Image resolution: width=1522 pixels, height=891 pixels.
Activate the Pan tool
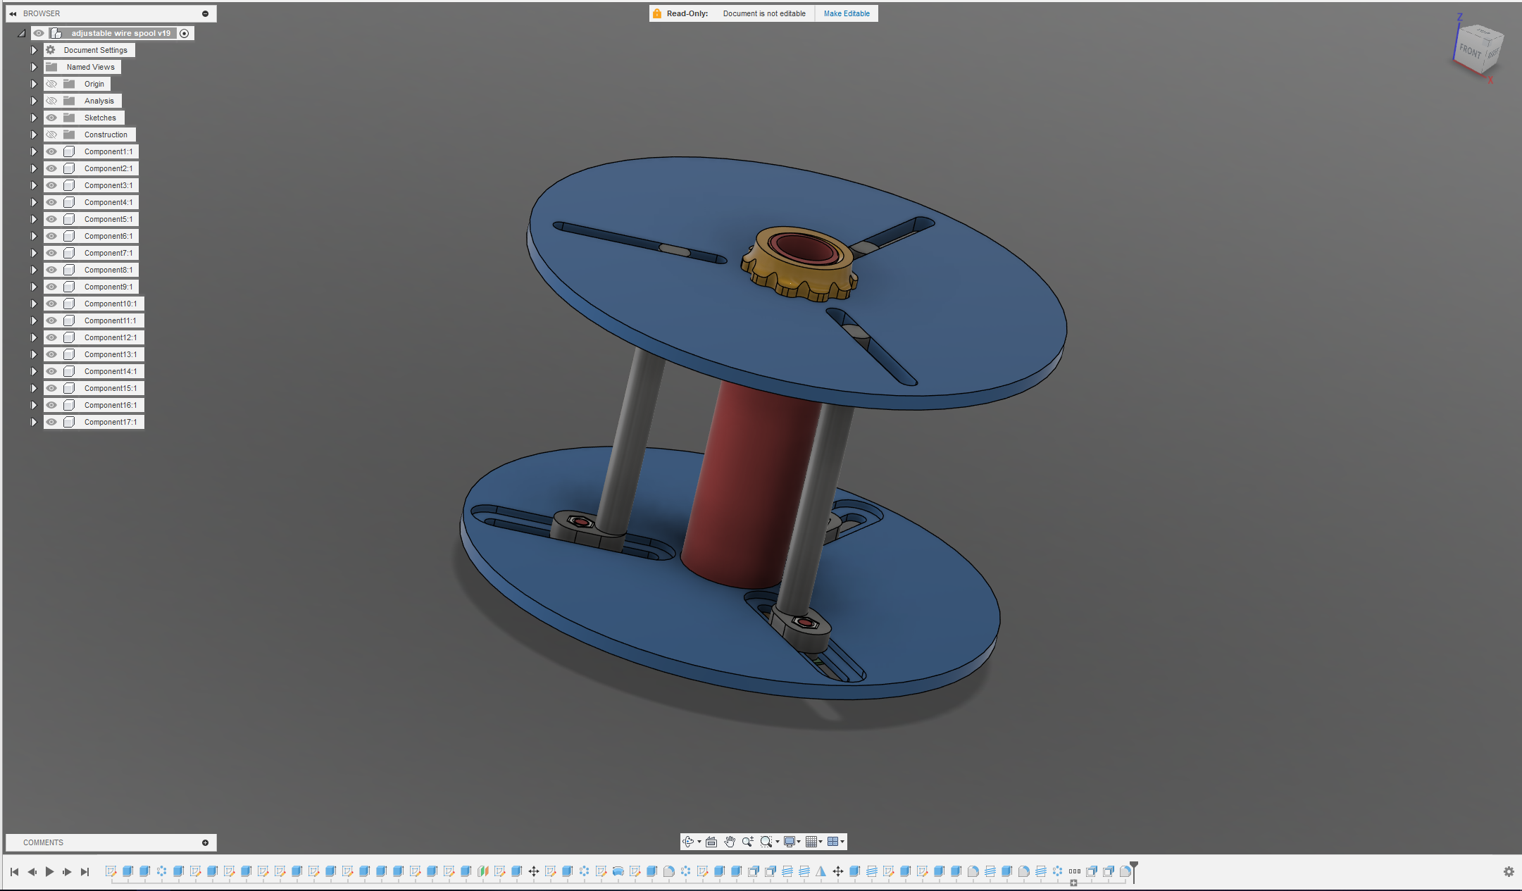point(729,842)
